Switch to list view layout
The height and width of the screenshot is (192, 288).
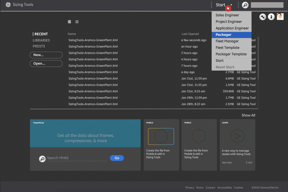pyautogui.click(x=70, y=22)
